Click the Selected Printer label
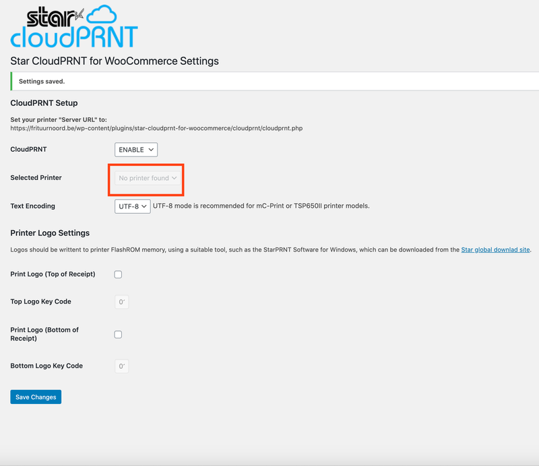Screen dimensions: 539x466 (36, 177)
